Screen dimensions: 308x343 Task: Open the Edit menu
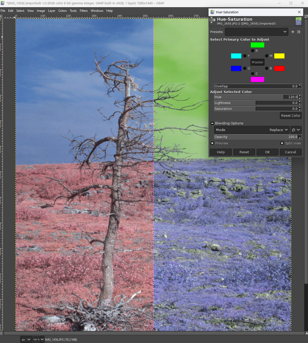click(x=11, y=11)
